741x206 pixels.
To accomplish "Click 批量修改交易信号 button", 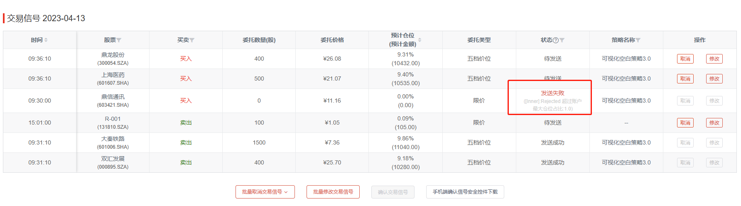I will pos(333,192).
